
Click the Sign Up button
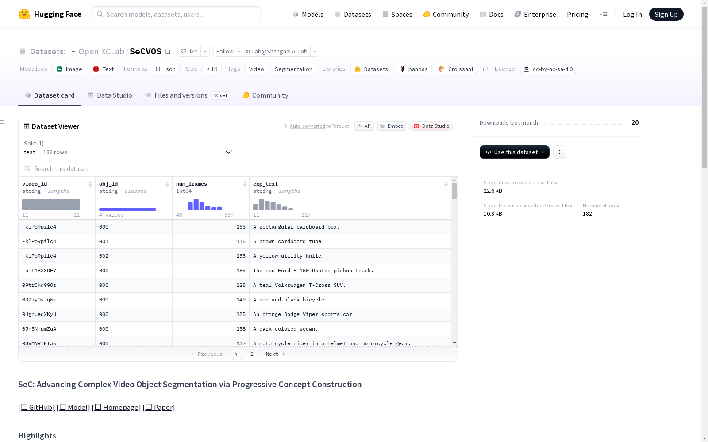[x=666, y=14]
